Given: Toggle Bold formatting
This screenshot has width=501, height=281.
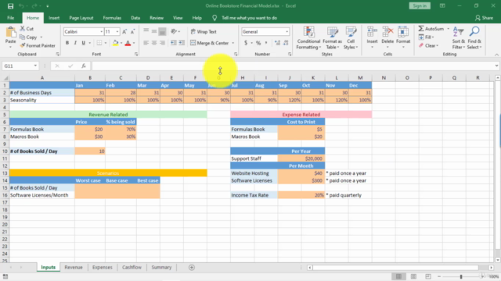Looking at the screenshot, I should (x=67, y=43).
